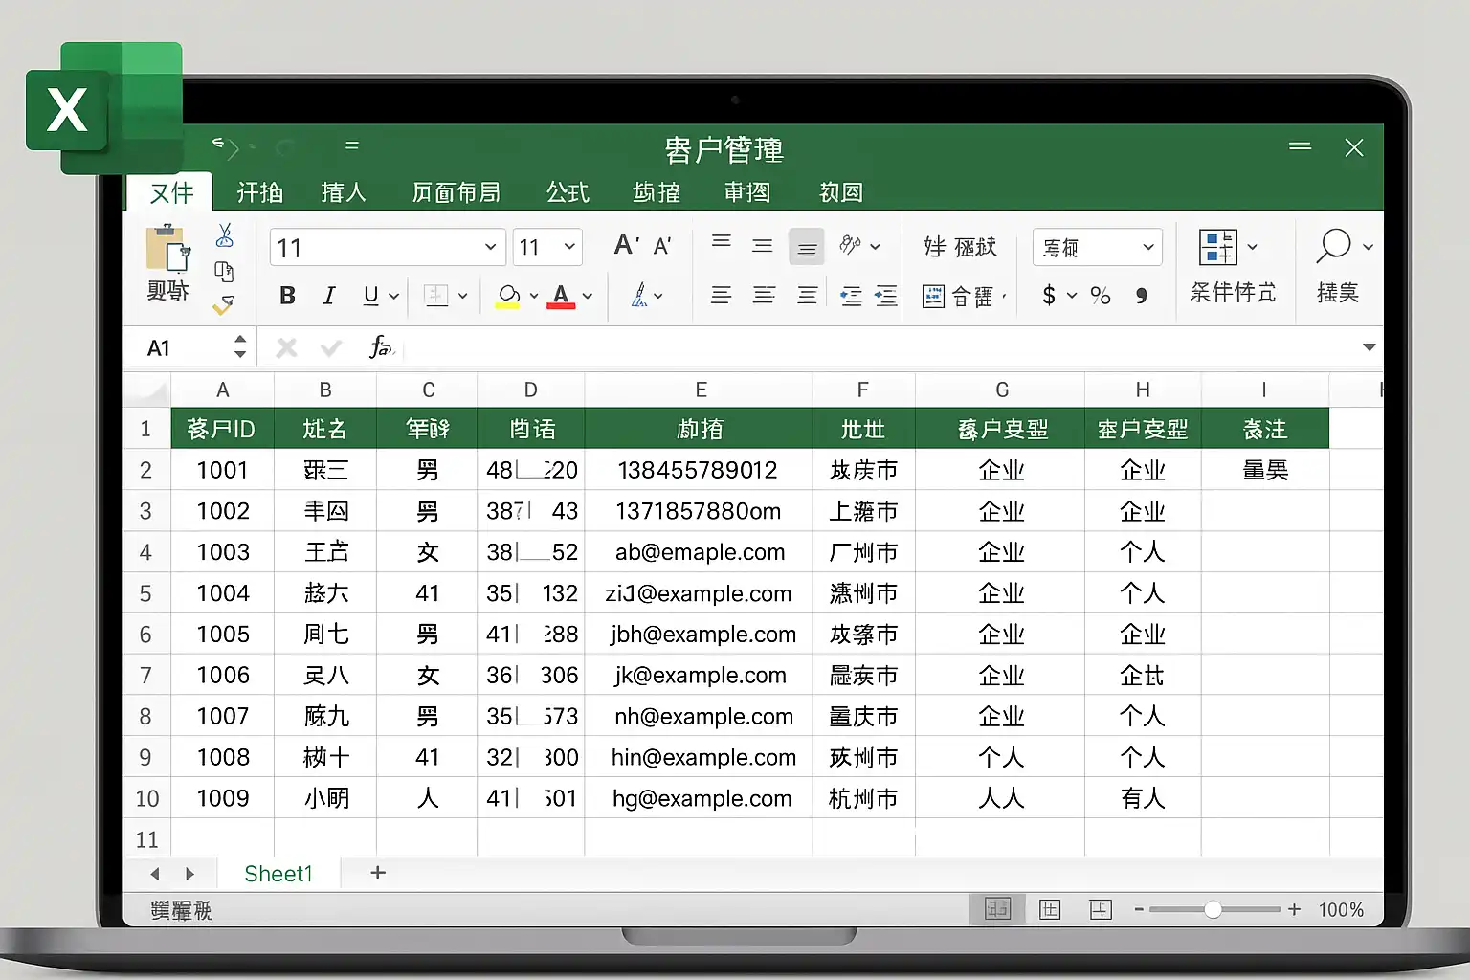Click the Paste clipboard icon

[167, 251]
